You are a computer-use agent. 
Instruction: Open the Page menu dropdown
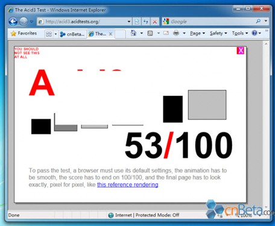[x=197, y=33]
